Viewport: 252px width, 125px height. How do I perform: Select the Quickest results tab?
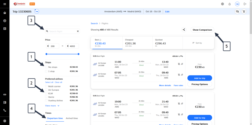pos(168,43)
